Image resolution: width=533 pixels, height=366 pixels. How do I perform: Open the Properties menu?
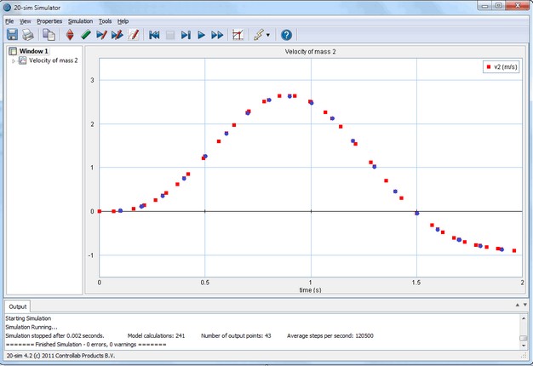[x=49, y=20]
